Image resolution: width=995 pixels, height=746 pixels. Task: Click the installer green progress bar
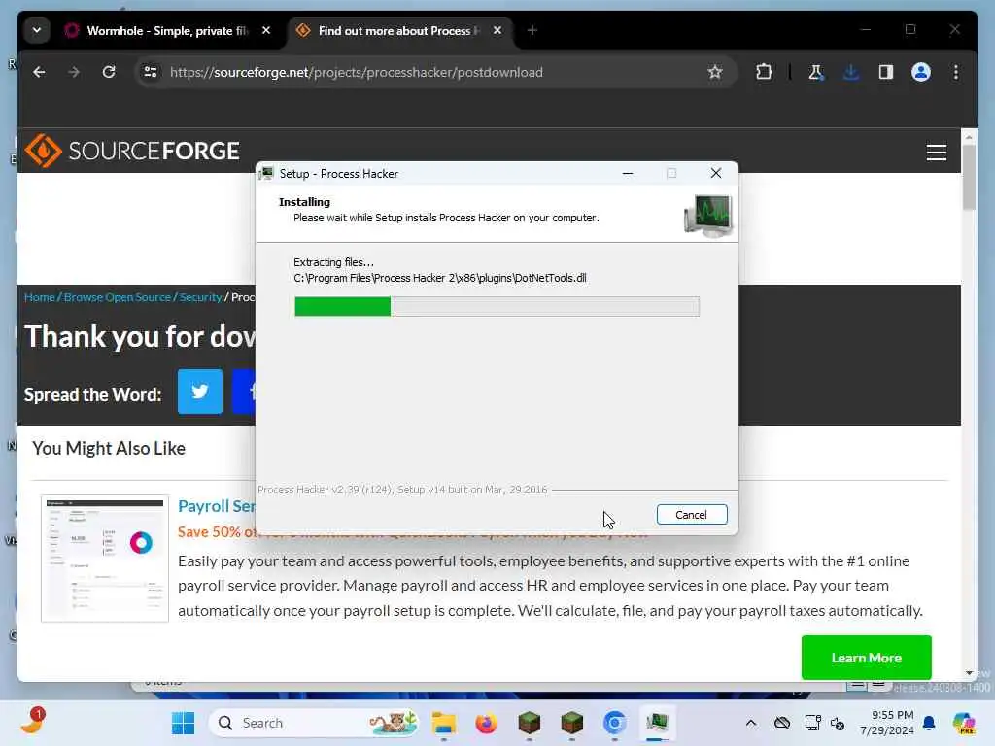click(x=343, y=306)
